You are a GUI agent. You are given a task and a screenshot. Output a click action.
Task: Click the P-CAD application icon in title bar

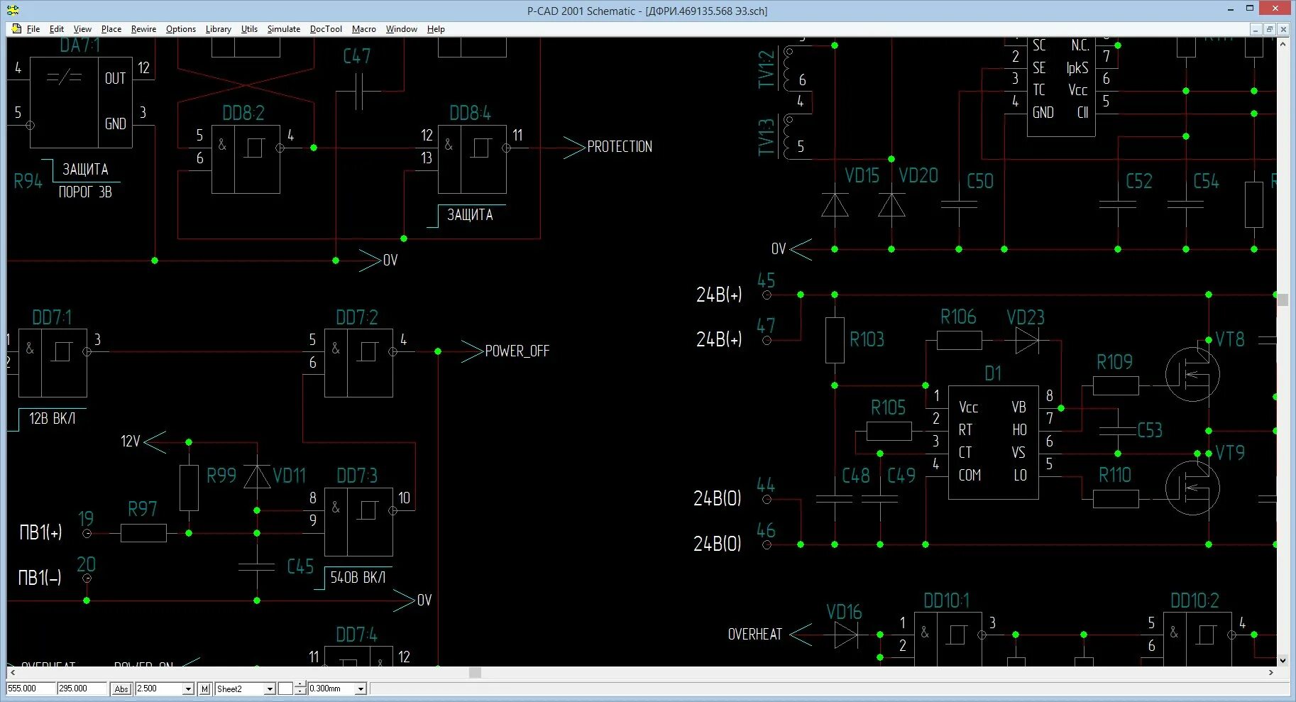(x=13, y=10)
